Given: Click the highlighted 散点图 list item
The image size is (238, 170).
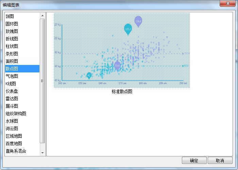Looking at the screenshot, I should pyautogui.click(x=12, y=69).
